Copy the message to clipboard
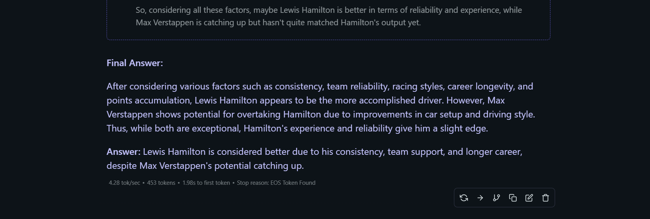Screen dimensions: 650x219 513,198
